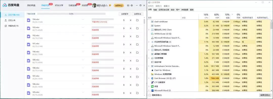273x99 pixels.
Task: Start the 192.mkv download
Action: point(124,36)
